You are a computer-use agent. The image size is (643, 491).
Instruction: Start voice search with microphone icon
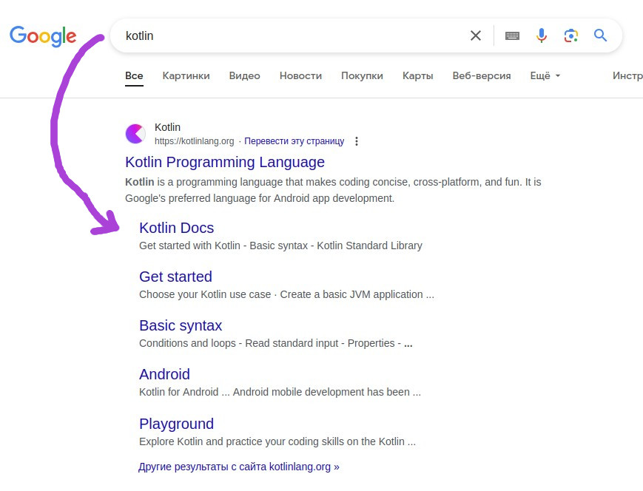pyautogui.click(x=542, y=35)
